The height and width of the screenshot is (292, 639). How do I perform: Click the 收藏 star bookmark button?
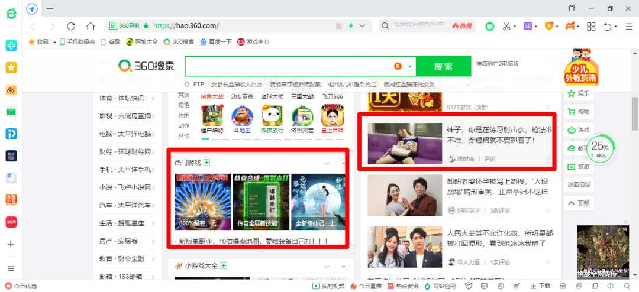pos(38,41)
